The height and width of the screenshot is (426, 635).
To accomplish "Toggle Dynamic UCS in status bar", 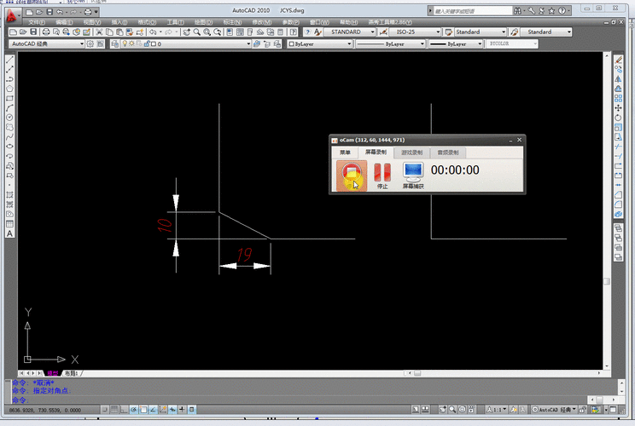I will 163,410.
